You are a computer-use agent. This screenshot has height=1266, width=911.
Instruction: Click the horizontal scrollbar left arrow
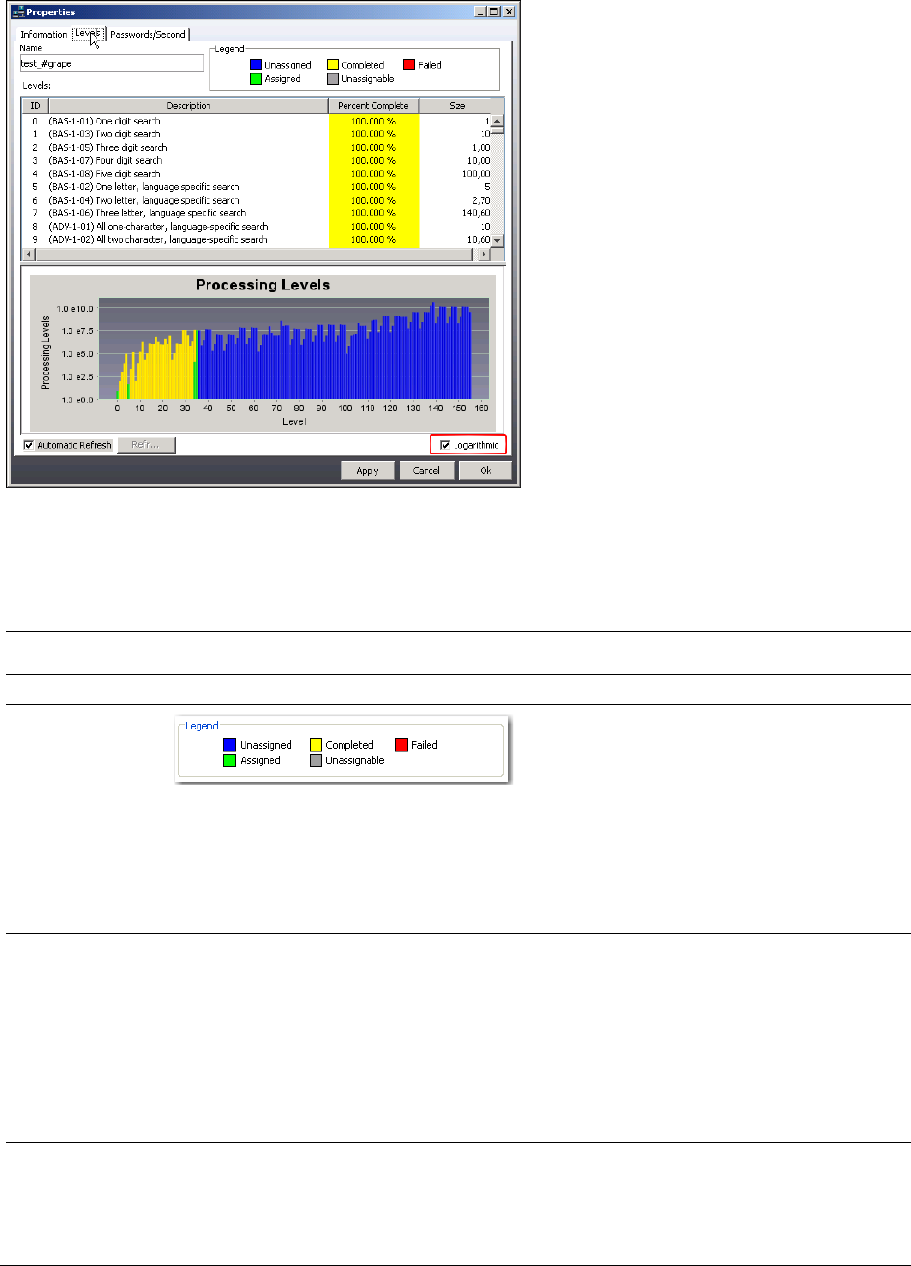pos(27,254)
